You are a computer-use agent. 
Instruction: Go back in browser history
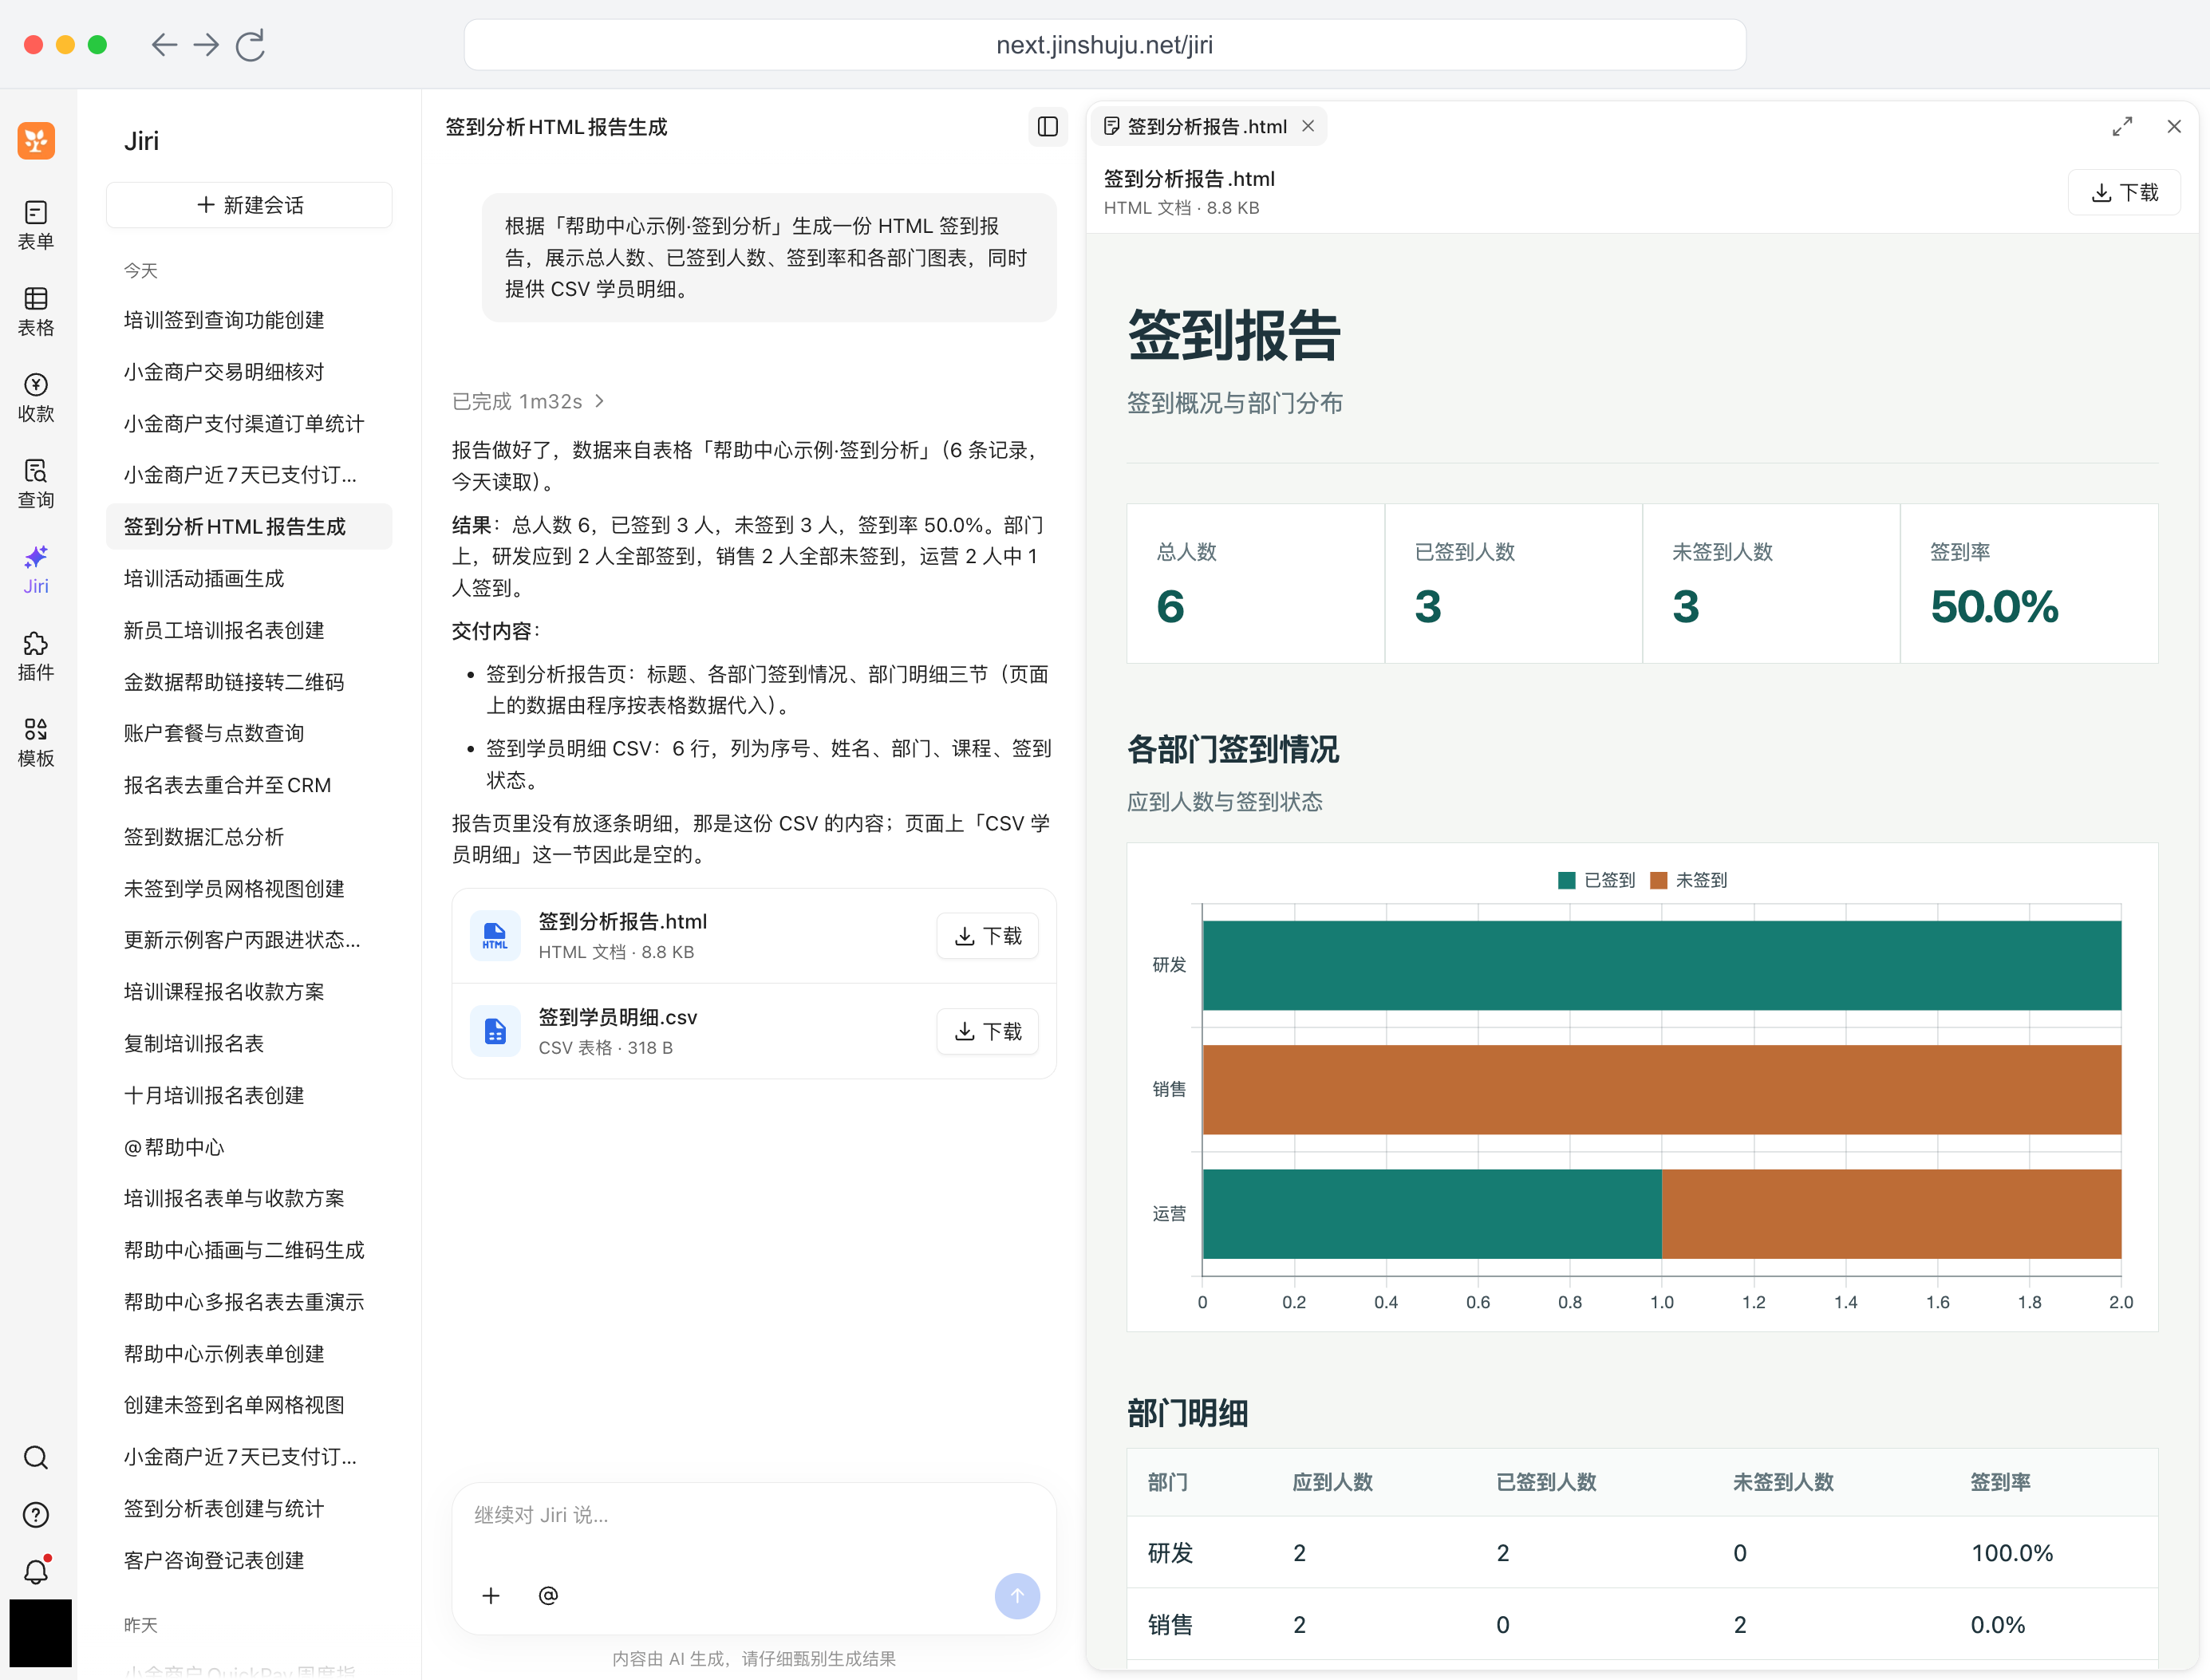[x=164, y=45]
